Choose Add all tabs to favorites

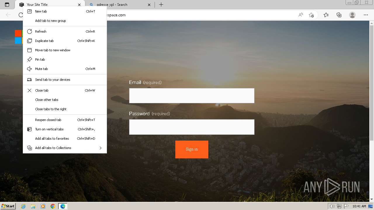click(65, 139)
